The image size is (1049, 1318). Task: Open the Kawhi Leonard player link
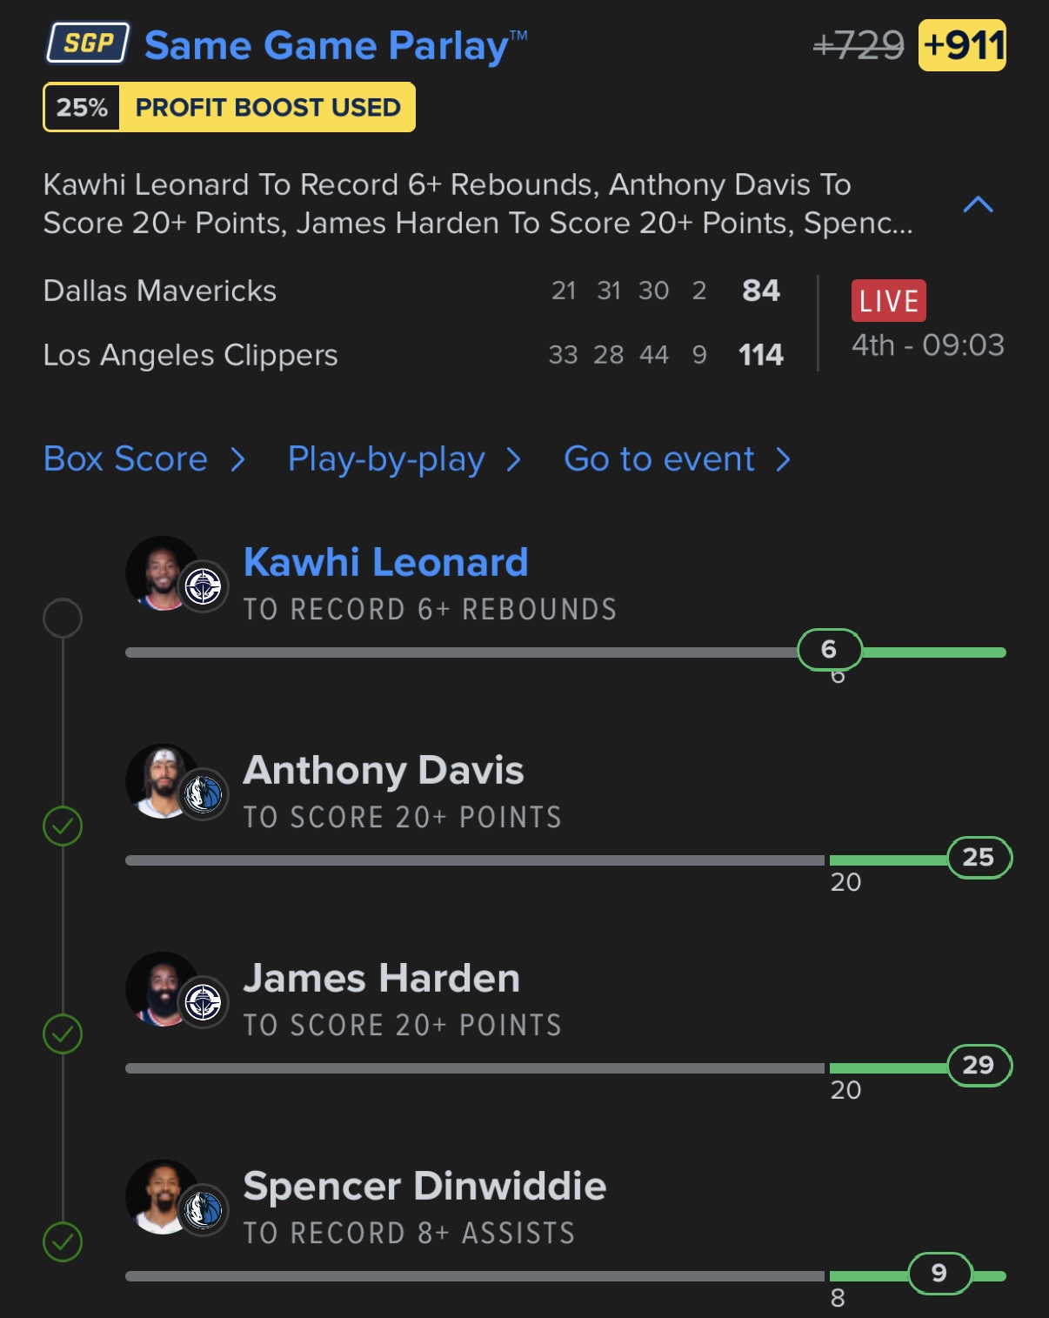click(386, 562)
